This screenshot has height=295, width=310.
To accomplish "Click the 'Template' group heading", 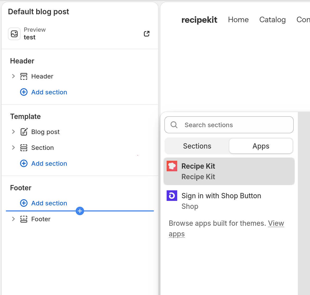I will 25,117.
